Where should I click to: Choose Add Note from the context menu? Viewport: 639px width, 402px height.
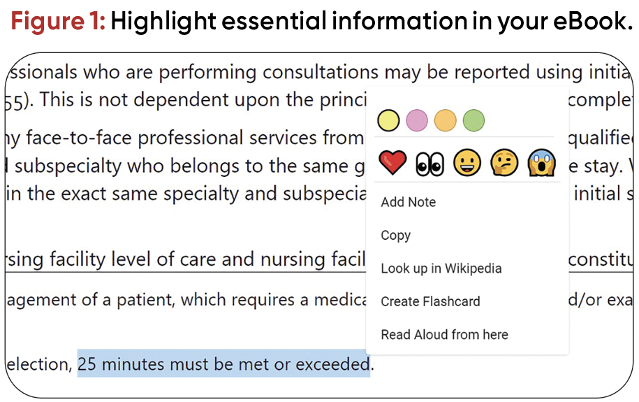tap(409, 202)
